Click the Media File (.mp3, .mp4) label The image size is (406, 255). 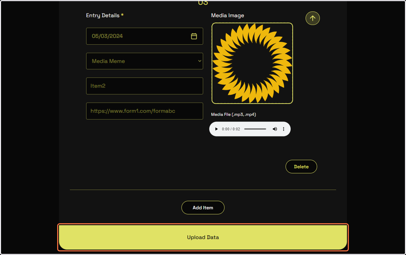[233, 114]
